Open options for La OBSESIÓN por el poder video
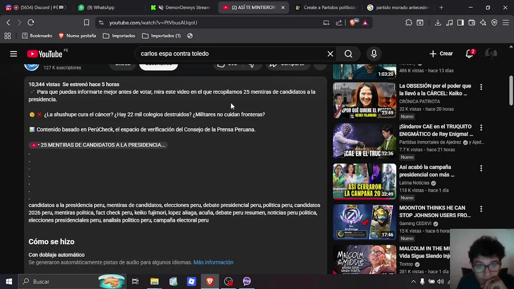The height and width of the screenshot is (289, 514). point(481,87)
